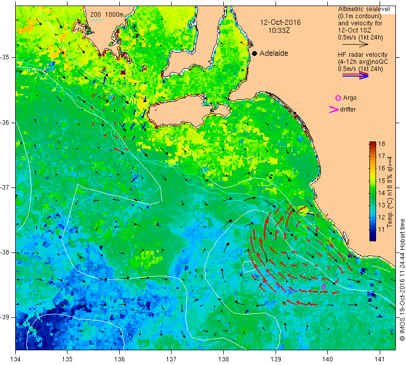Click longitude axis label 140

[x=327, y=359]
